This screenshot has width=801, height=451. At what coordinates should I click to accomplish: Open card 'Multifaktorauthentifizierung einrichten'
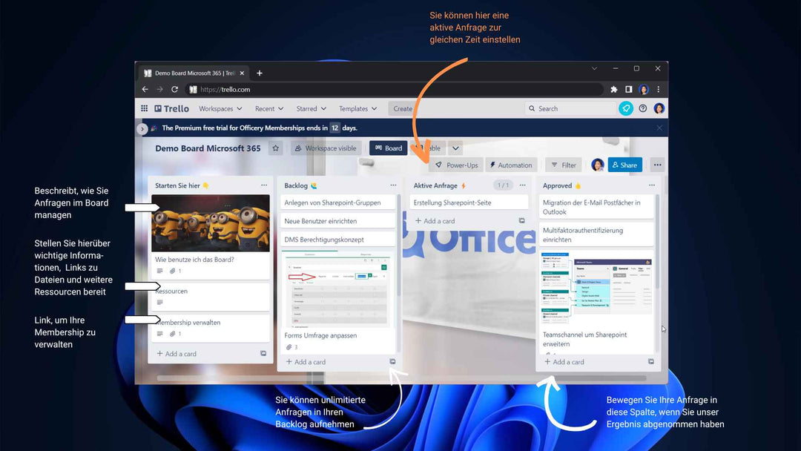click(x=596, y=234)
